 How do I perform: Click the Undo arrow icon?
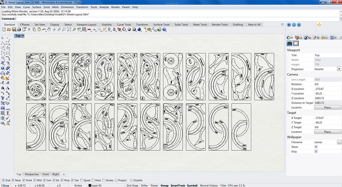[44, 30]
